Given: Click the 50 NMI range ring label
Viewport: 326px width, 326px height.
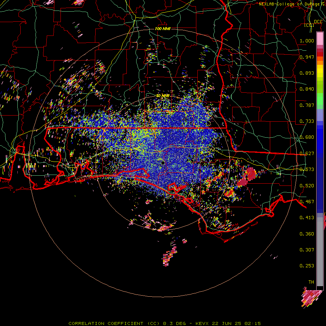Looking at the screenshot, I should tap(163, 96).
